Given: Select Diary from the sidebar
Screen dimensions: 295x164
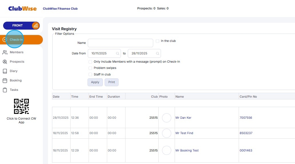Looking at the screenshot, I should point(13,71).
